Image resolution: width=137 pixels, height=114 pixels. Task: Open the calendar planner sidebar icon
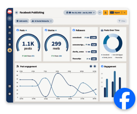(x=10, y=33)
